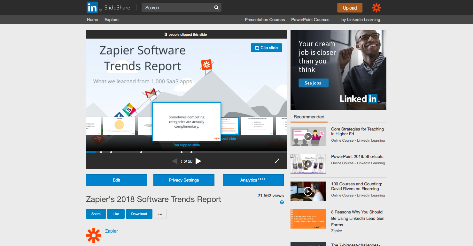Viewport: 473px width, 246px height.
Task: Click the slide progress bar
Action: [x=186, y=152]
